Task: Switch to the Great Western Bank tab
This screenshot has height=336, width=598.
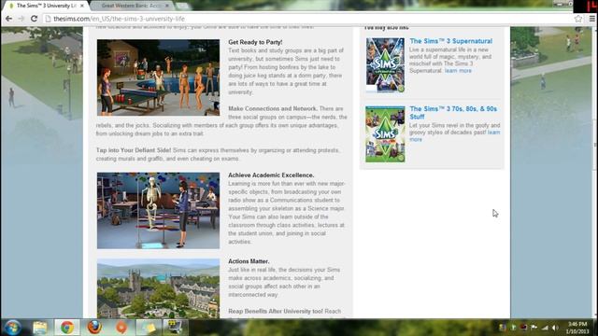Action: click(x=131, y=6)
